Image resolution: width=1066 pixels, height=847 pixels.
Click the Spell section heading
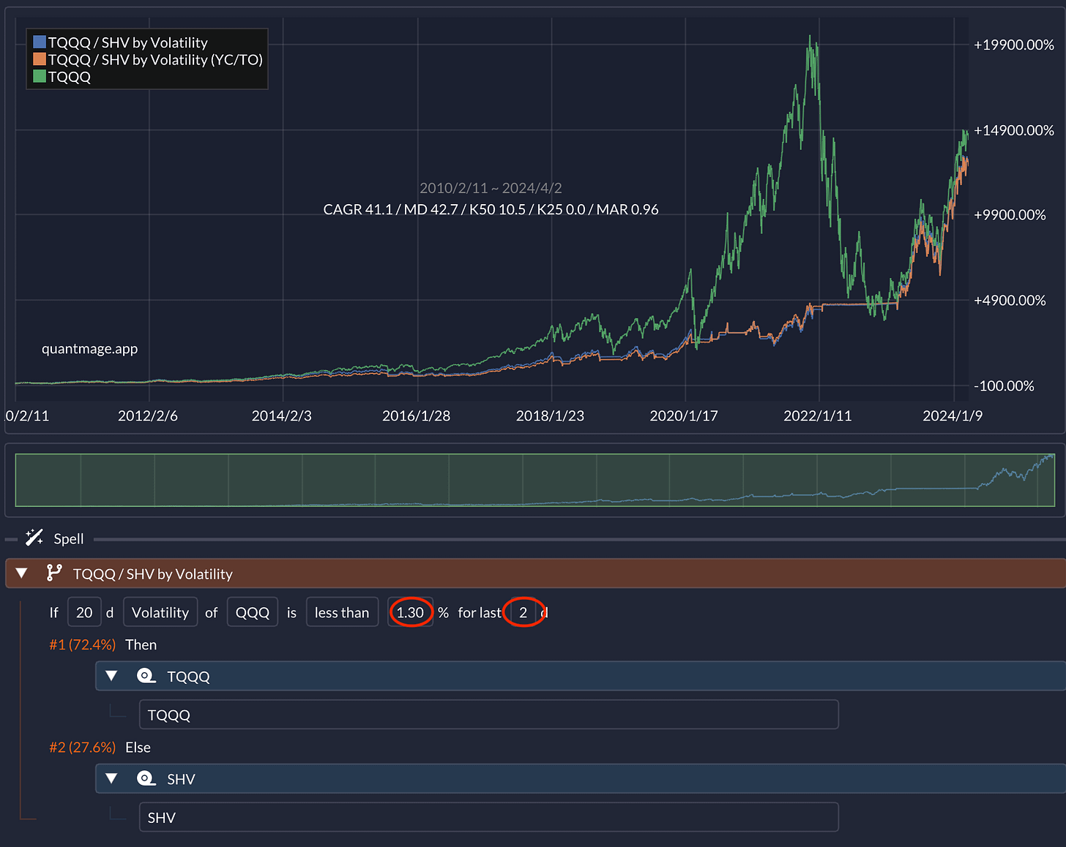[x=69, y=538]
